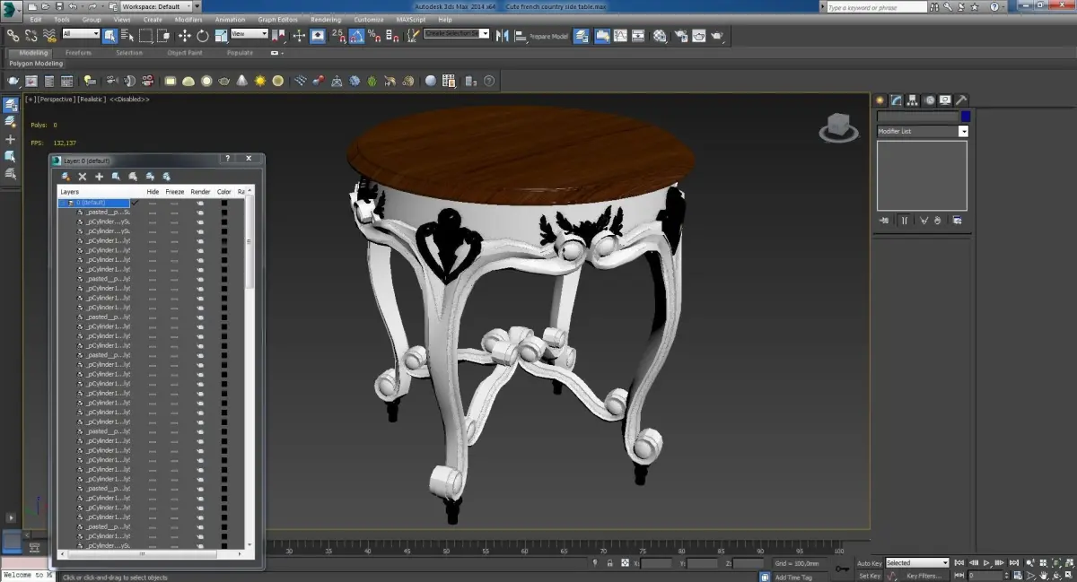Open the MAXScript menu

point(411,19)
